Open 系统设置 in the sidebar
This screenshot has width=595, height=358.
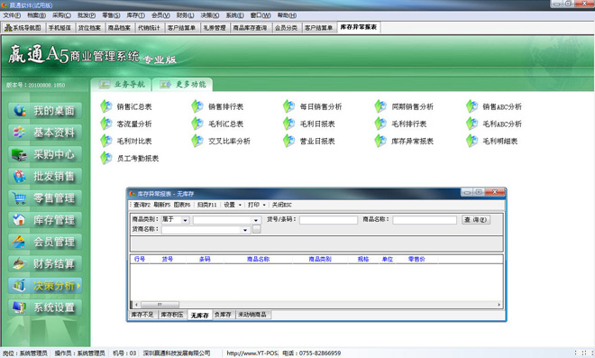45,308
